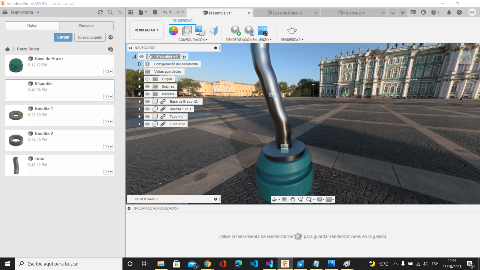
Task: Start in-canvas render with play icon
Action: (235, 31)
